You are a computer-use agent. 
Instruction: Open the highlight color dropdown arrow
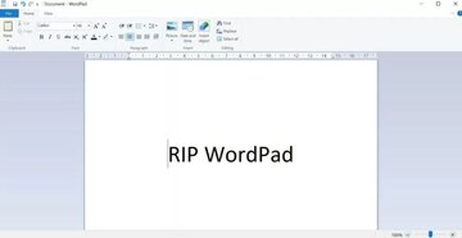click(x=111, y=37)
